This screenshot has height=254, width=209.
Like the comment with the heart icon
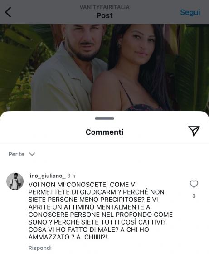194,184
